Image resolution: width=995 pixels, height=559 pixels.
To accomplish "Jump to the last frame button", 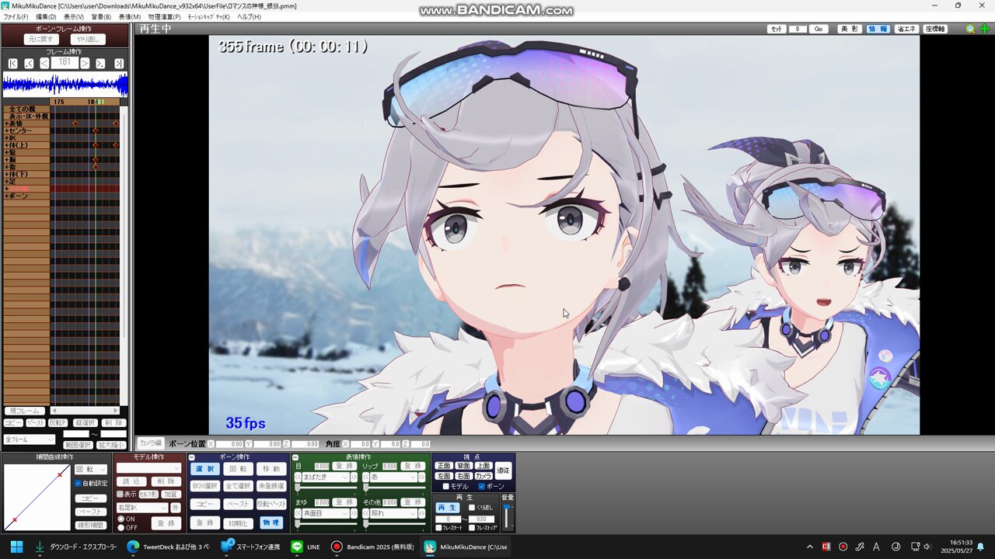I will pyautogui.click(x=119, y=63).
